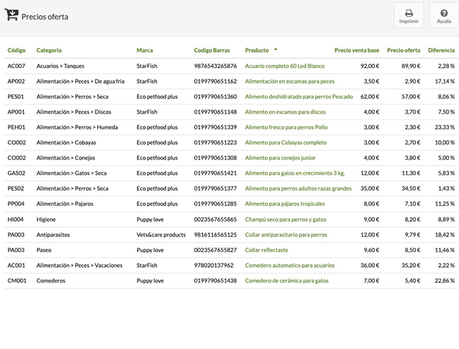Open Alimentación en escamas para peces
The height and width of the screenshot is (349, 459).
point(289,82)
